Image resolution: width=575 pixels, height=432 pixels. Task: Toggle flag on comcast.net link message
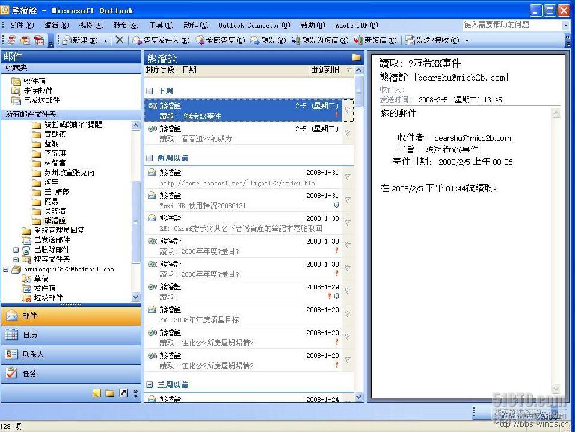(348, 177)
